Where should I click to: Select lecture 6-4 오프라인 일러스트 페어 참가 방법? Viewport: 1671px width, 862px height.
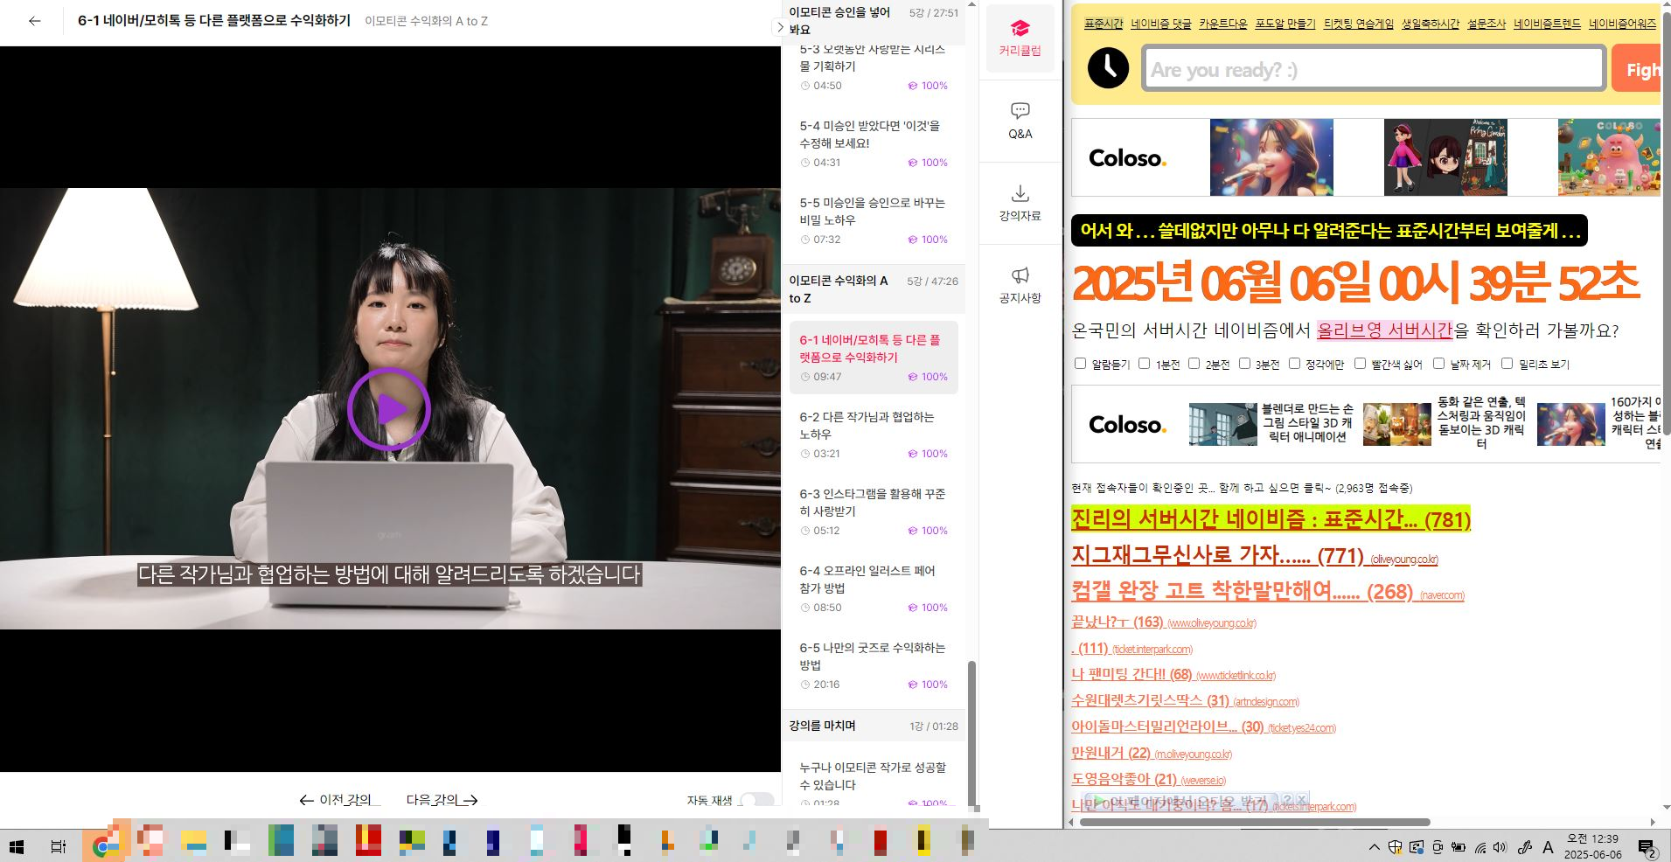click(873, 588)
